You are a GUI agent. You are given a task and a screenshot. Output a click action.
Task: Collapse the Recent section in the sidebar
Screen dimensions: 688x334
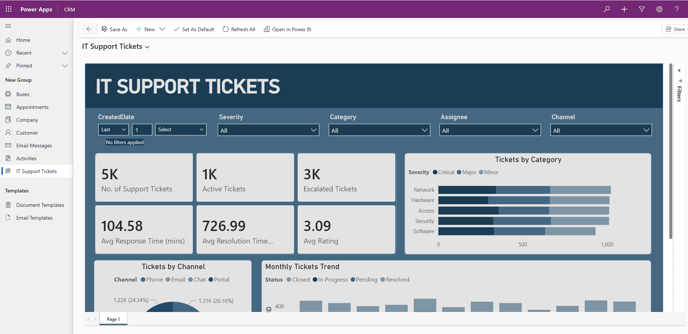(64, 52)
